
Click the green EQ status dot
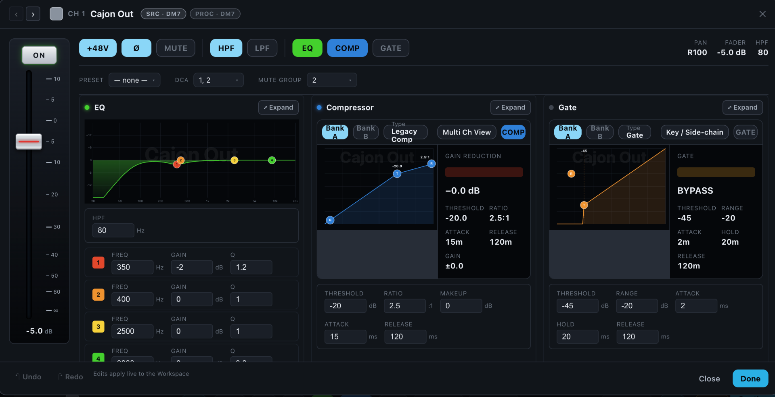coord(87,108)
